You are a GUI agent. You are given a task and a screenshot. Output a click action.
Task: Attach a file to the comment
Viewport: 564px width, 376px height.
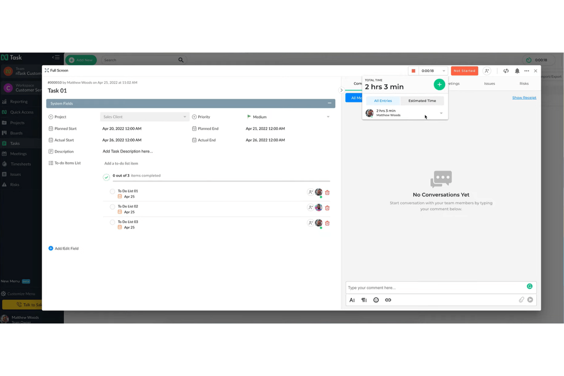[x=521, y=300]
